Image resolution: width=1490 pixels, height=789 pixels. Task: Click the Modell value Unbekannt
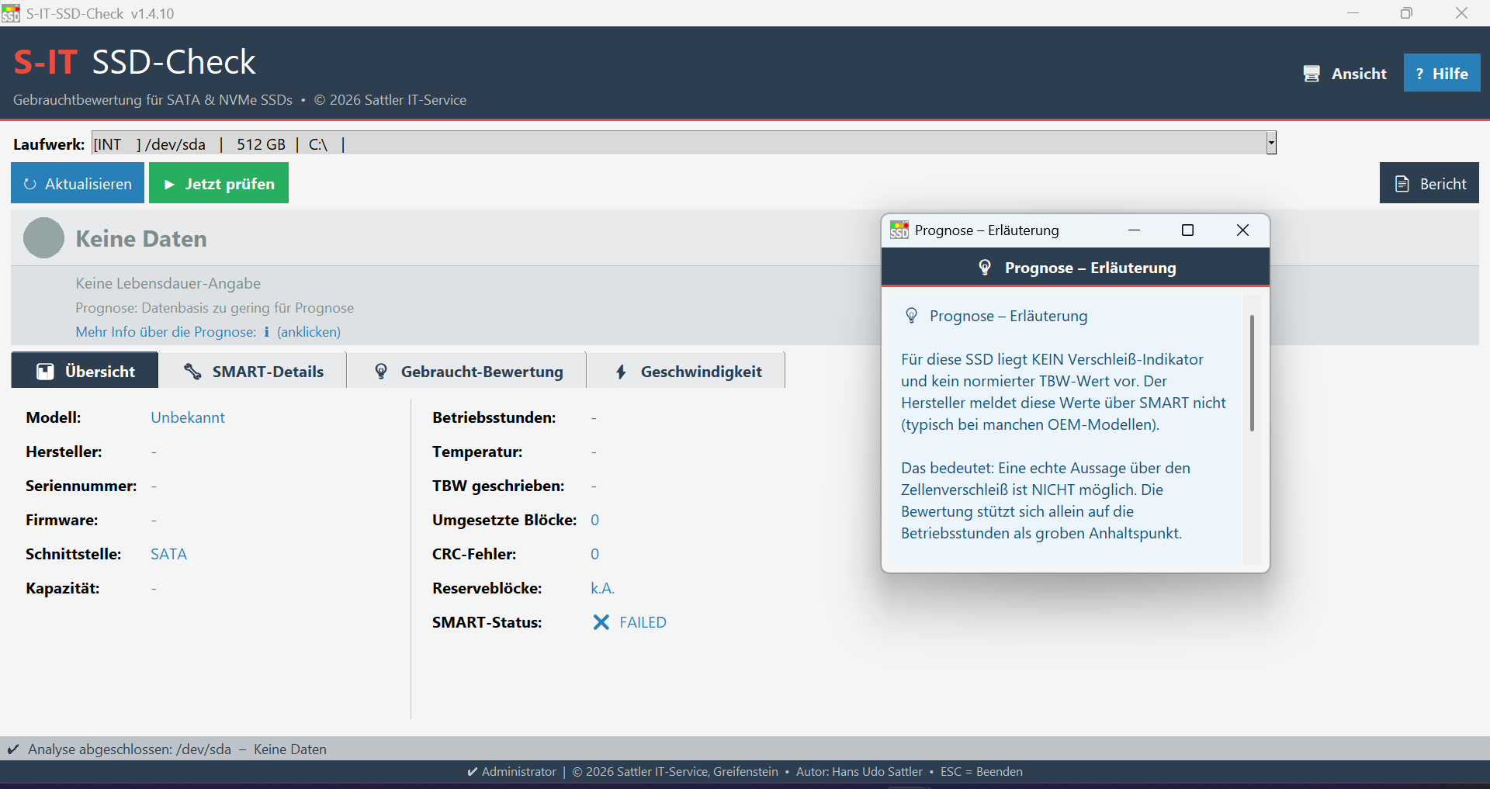coord(188,417)
